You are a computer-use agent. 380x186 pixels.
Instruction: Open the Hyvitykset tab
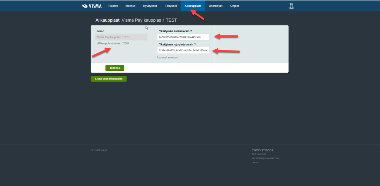click(150, 6)
